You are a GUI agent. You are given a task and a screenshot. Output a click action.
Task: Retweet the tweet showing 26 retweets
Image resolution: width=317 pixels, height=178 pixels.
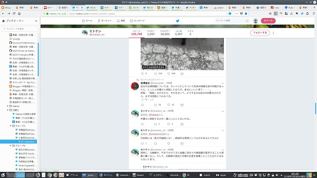tap(156, 105)
